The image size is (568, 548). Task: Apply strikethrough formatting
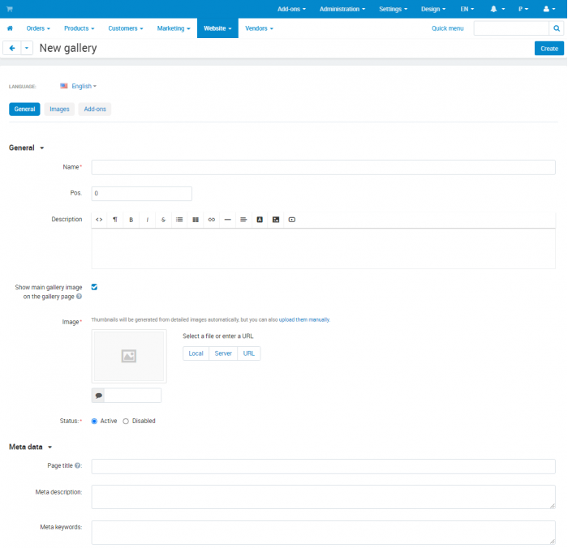(163, 220)
